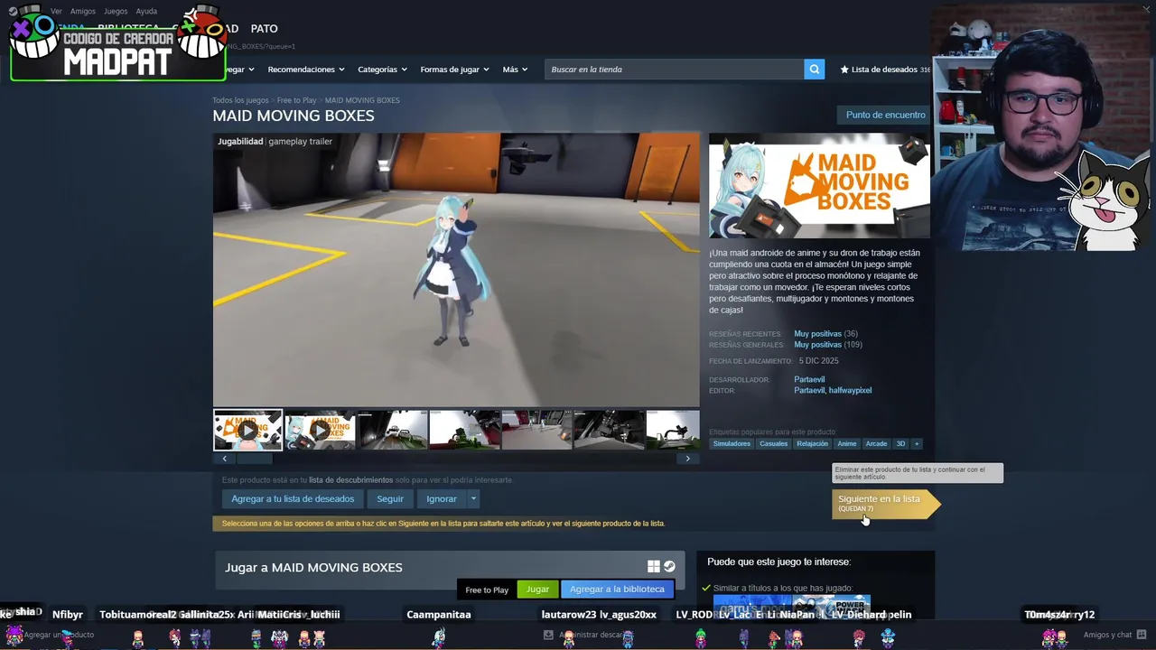
Task: Click the Steam platform icon beside Windows
Action: point(669,567)
